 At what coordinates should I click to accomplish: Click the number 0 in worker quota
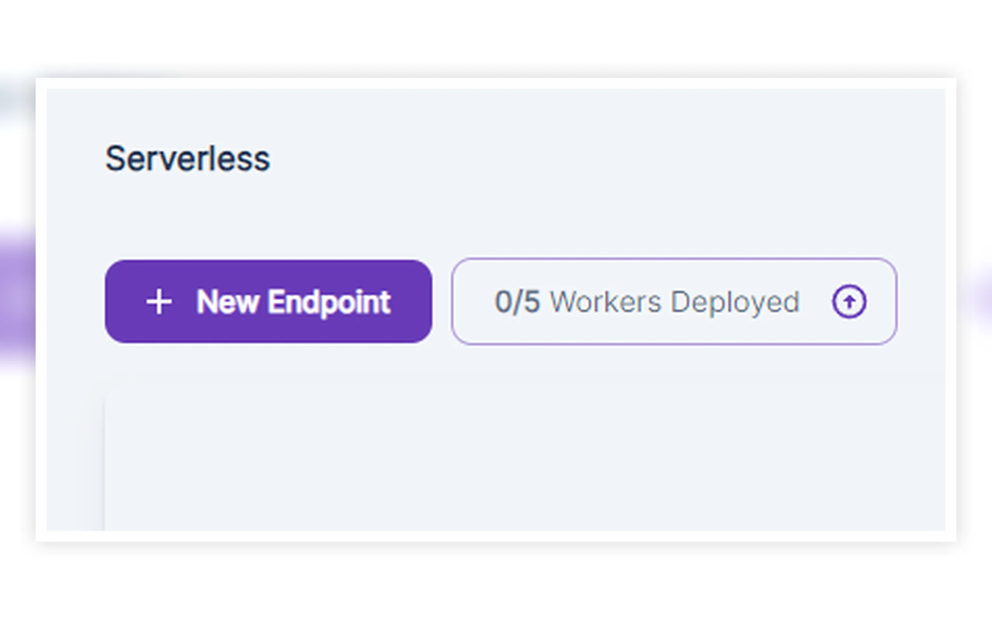tap(503, 301)
